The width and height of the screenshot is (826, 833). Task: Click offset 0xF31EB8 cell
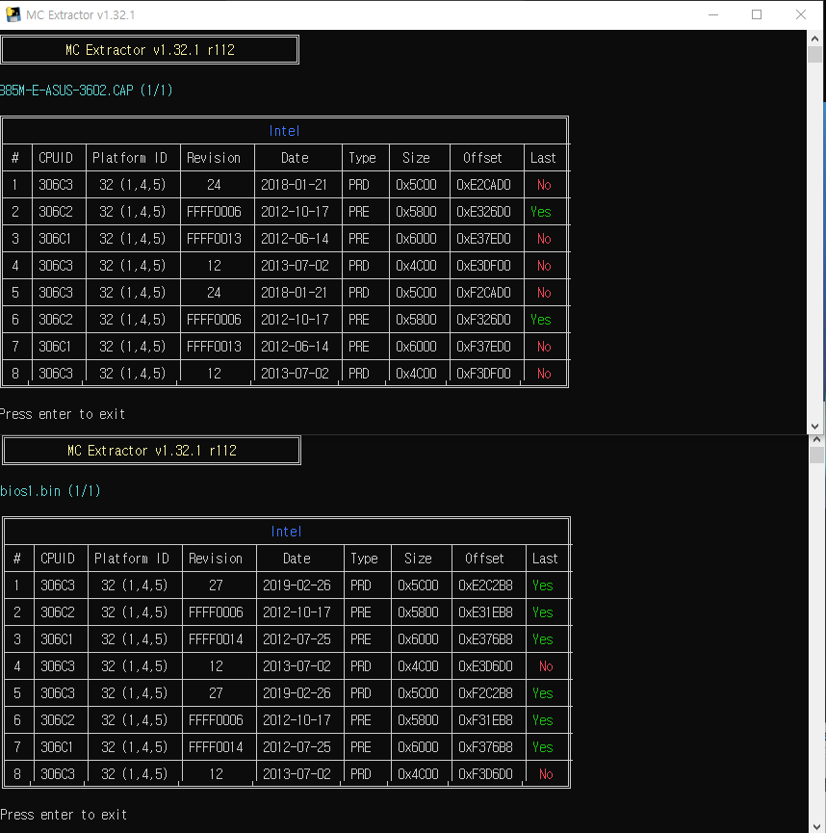click(x=485, y=720)
